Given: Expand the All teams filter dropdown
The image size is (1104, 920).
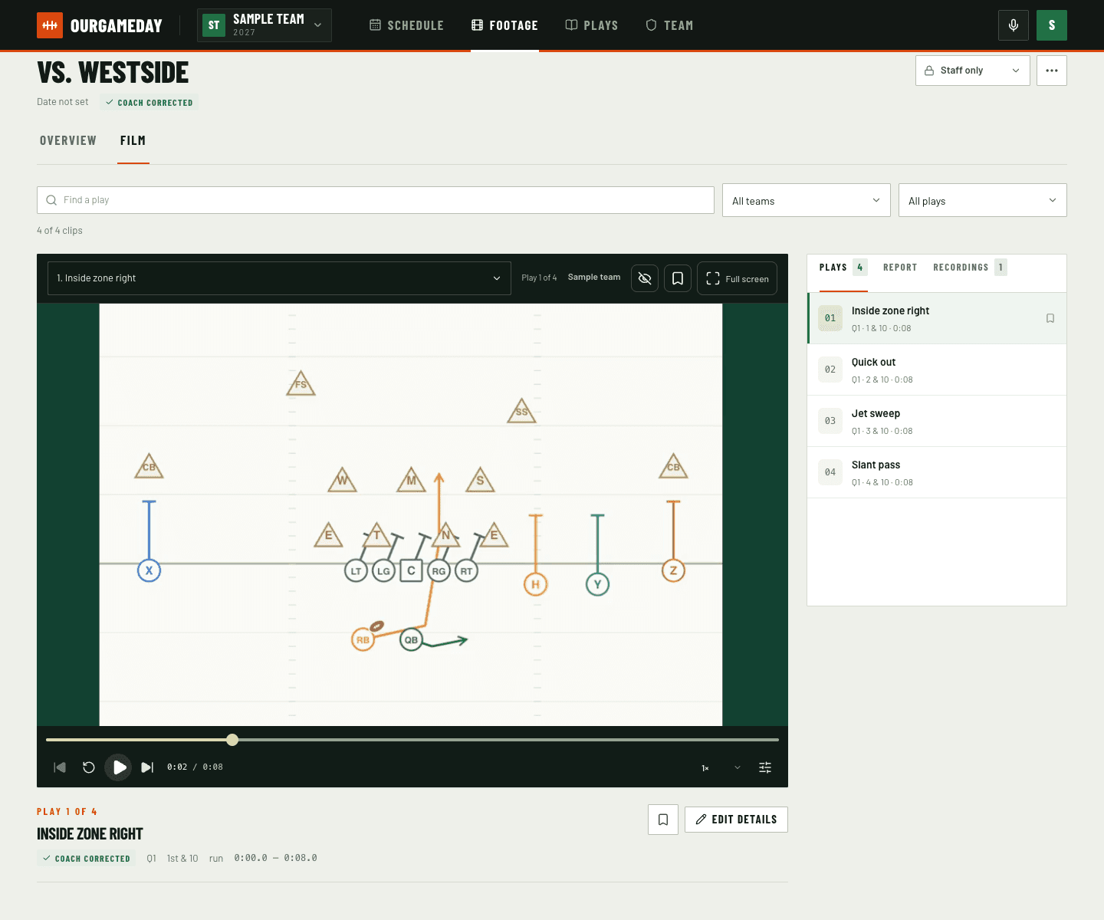Looking at the screenshot, I should [x=807, y=200].
